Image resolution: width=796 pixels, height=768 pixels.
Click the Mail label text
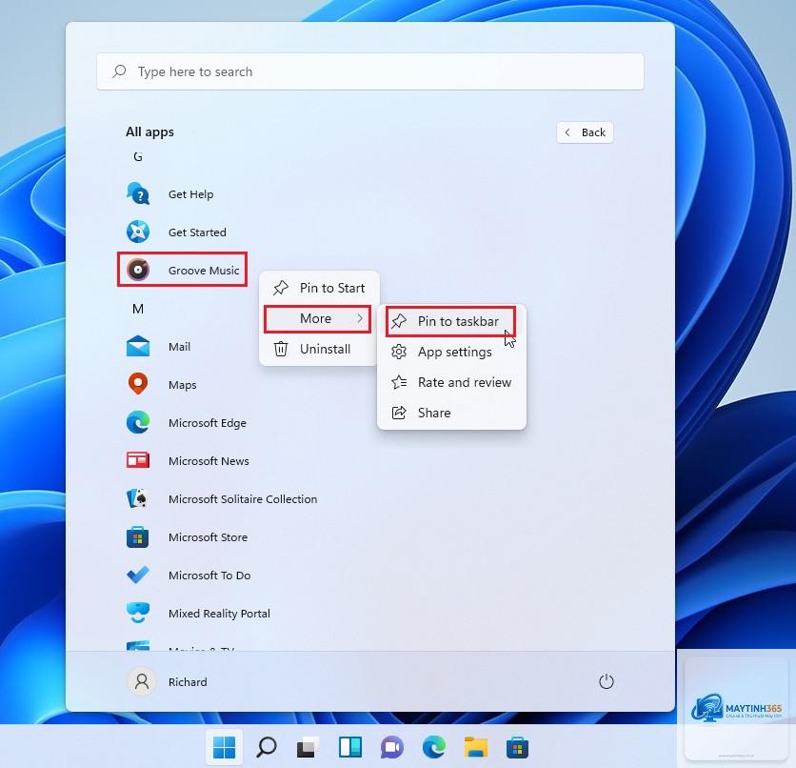point(179,347)
